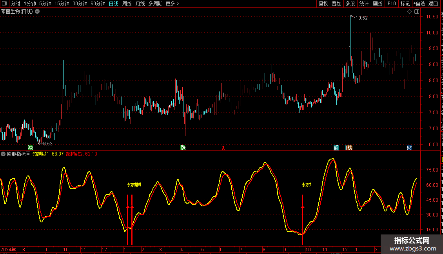
Task: Add stock with +自选 button
Action: point(419,4)
